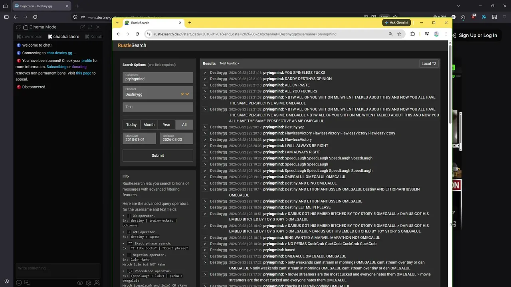Expand the YOU SPINELESS FUCKS result row

click(205, 73)
